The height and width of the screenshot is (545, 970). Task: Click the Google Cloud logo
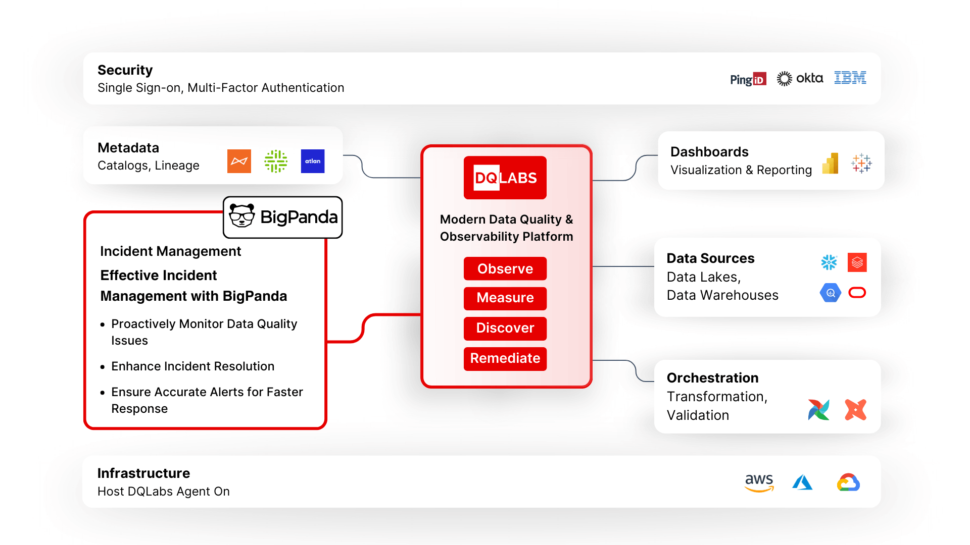(848, 482)
